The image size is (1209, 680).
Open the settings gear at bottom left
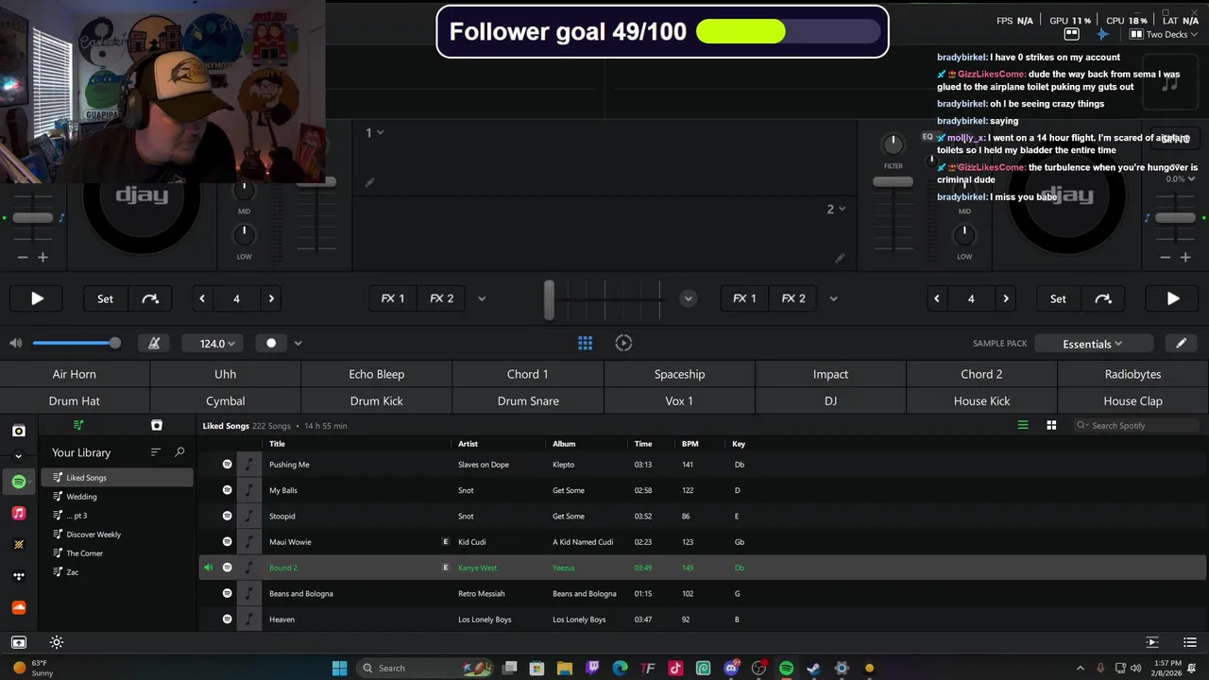click(57, 642)
